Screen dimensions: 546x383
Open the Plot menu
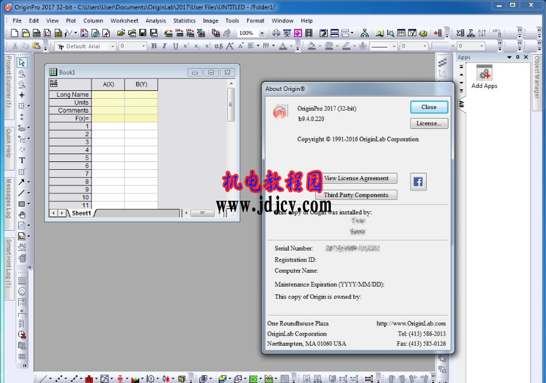[71, 21]
